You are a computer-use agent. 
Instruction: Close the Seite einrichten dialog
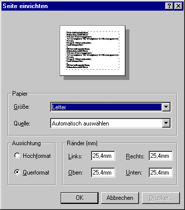click(178, 6)
